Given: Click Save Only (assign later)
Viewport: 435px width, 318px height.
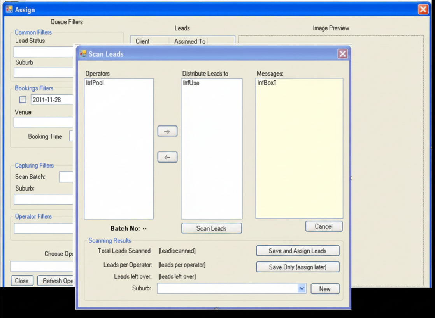Looking at the screenshot, I should coord(298,267).
